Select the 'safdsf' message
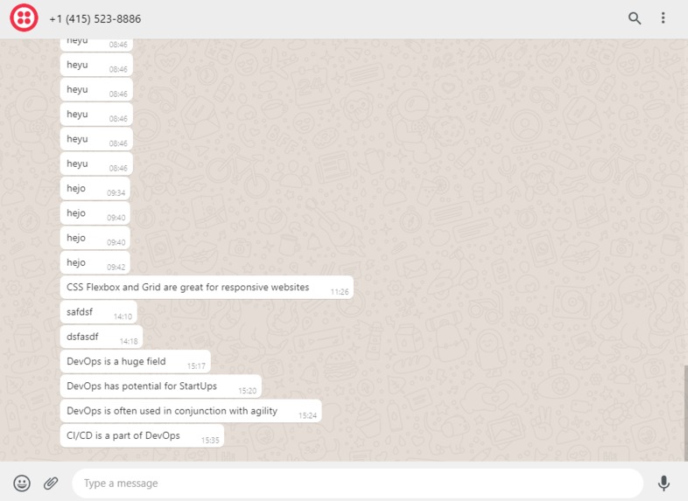The width and height of the screenshot is (688, 501). click(x=98, y=312)
